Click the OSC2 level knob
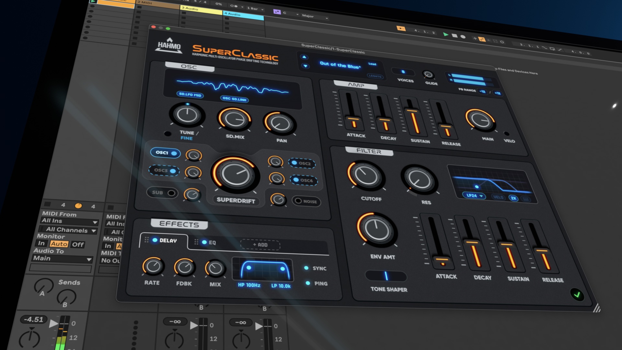The image size is (622, 350). tap(276, 161)
